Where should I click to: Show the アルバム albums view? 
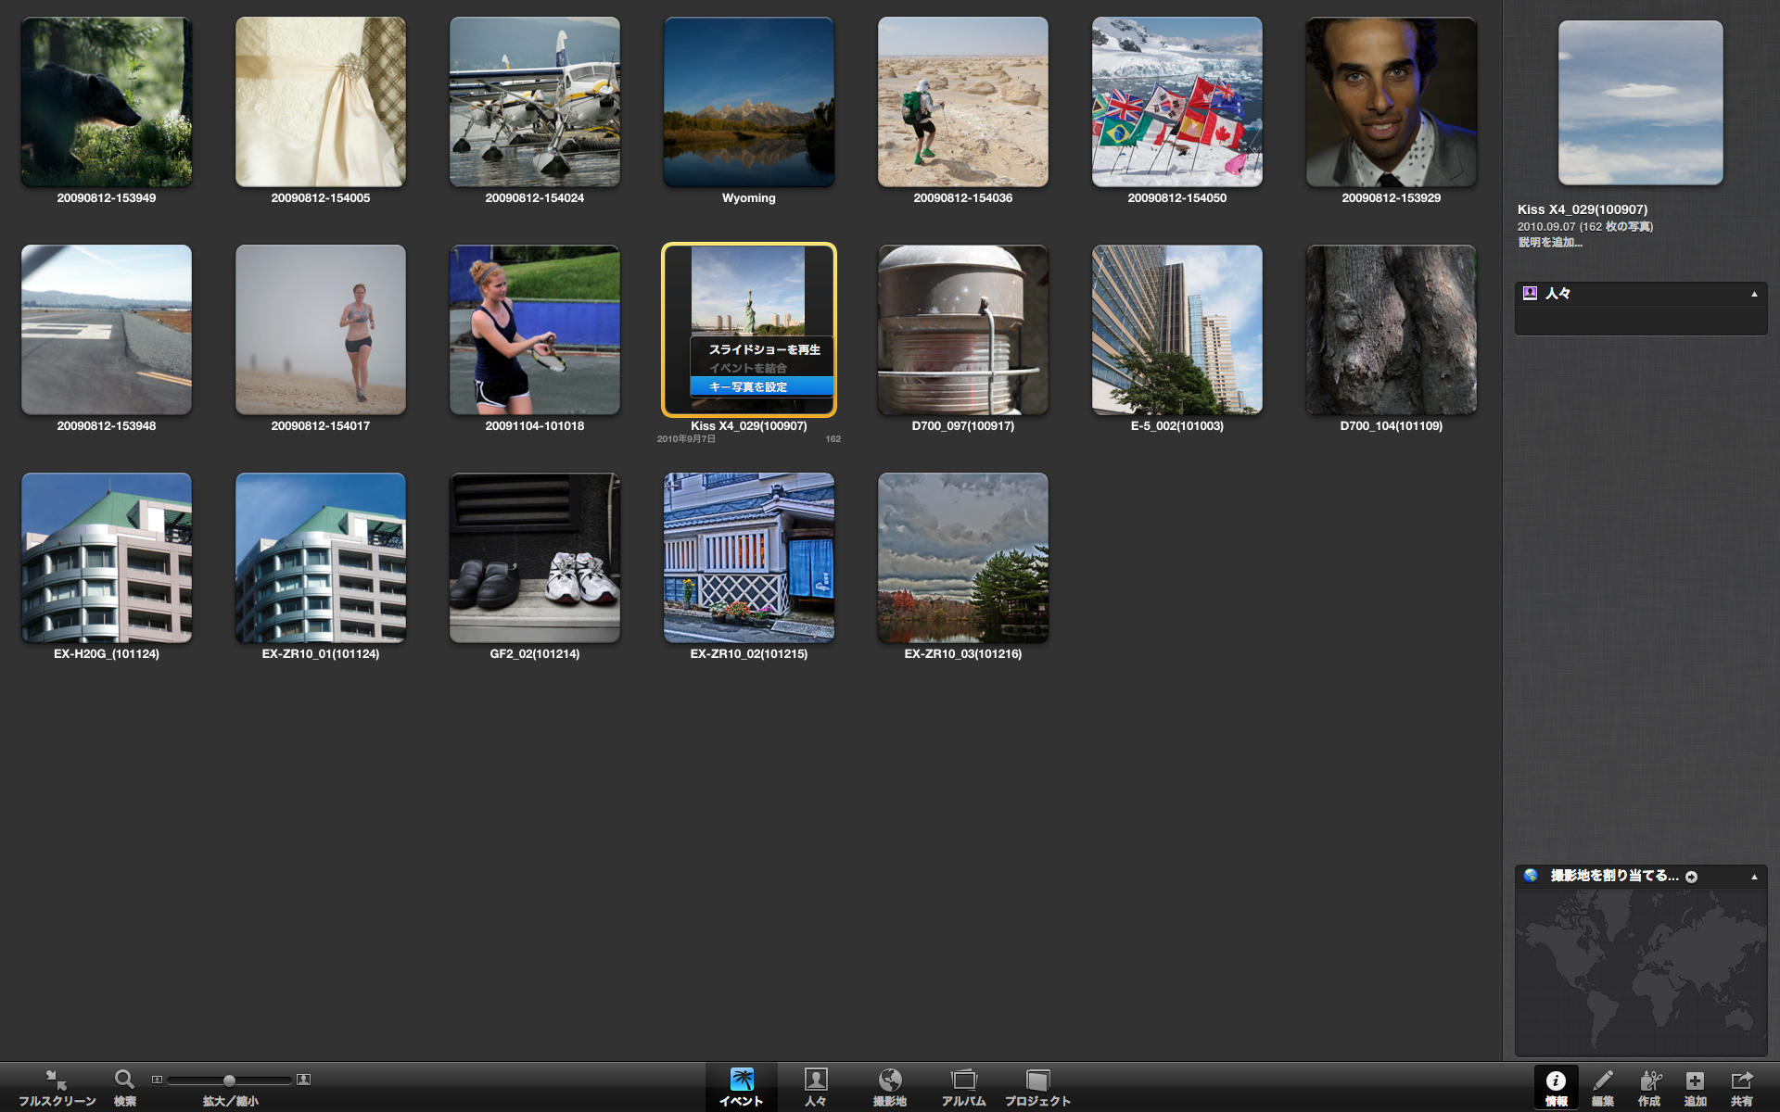click(963, 1080)
